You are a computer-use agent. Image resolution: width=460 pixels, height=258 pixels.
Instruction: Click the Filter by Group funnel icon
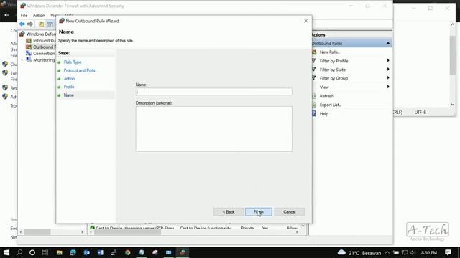pos(314,78)
